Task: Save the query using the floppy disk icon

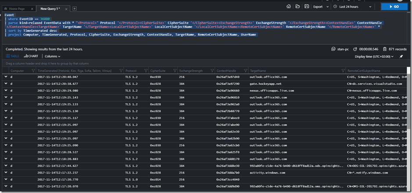Action: pyautogui.click(x=306, y=7)
